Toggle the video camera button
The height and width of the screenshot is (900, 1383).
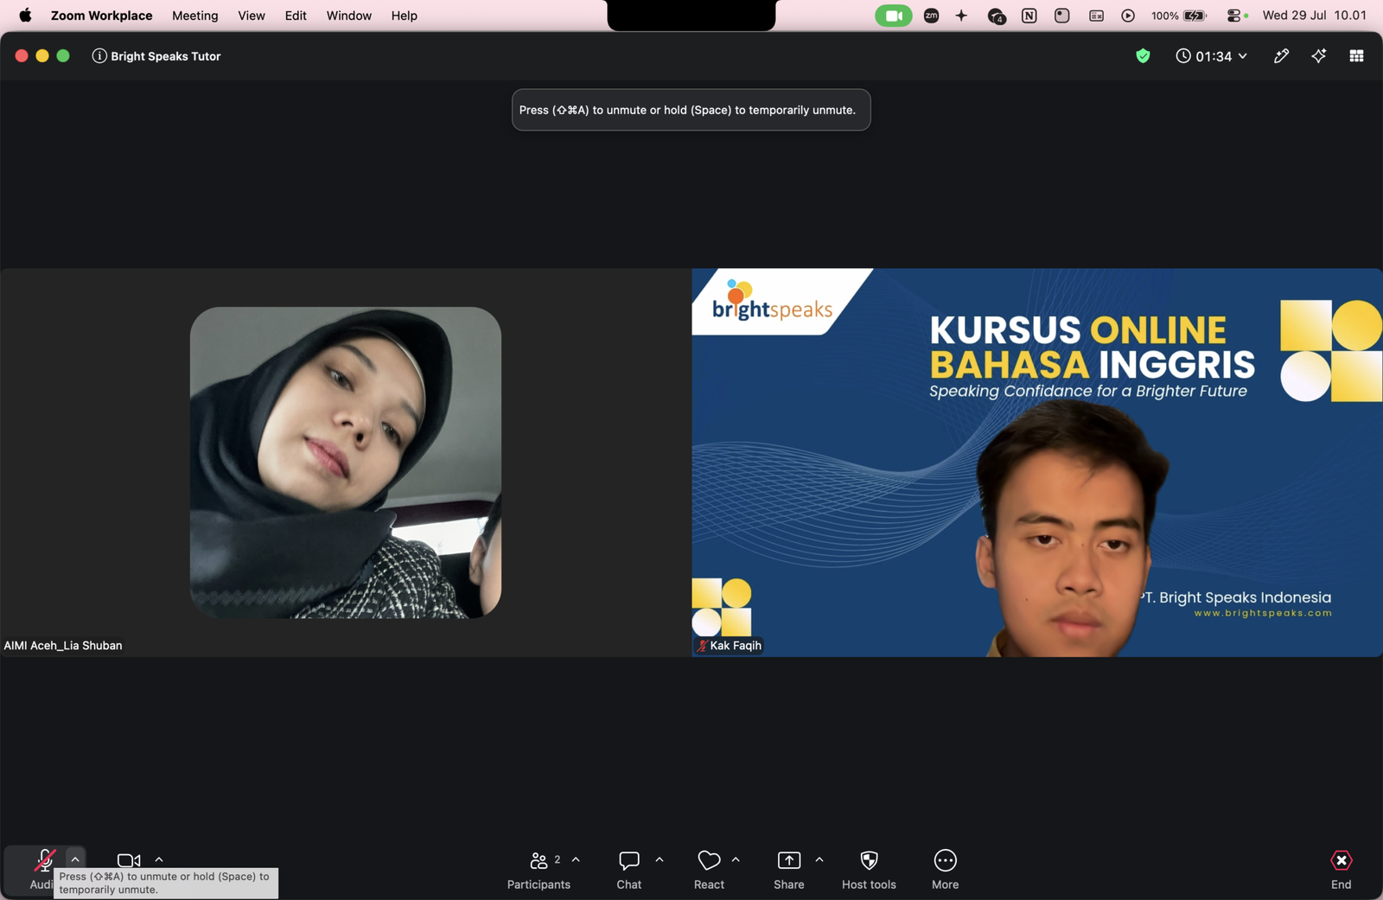pos(129,860)
